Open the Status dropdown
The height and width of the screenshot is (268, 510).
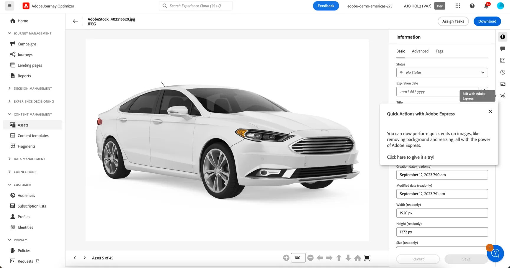pos(442,73)
